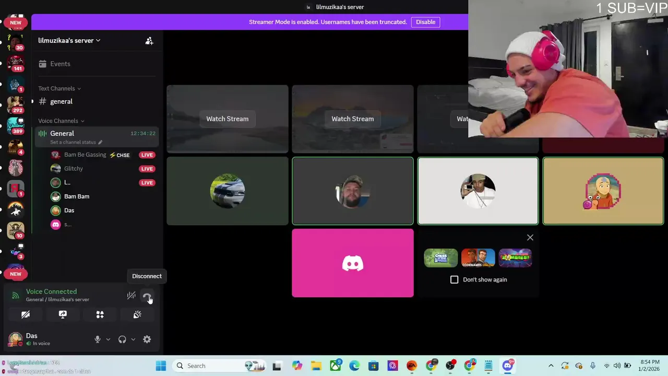Open the Activities launcher icon
Viewport: 668px width, 376px height.
pyautogui.click(x=100, y=314)
